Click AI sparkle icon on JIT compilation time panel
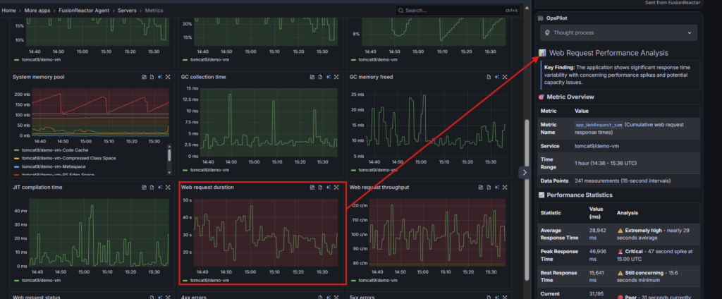Image resolution: width=722 pixels, height=299 pixels. 160,188
